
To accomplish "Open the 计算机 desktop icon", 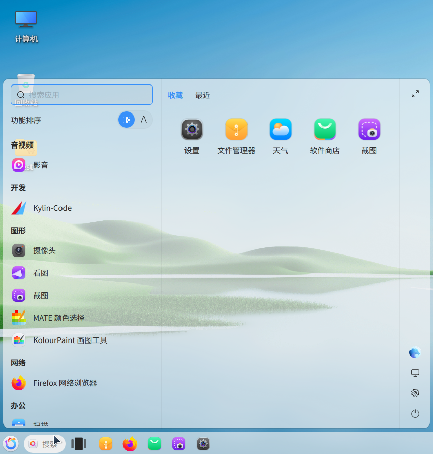I will point(26,26).
